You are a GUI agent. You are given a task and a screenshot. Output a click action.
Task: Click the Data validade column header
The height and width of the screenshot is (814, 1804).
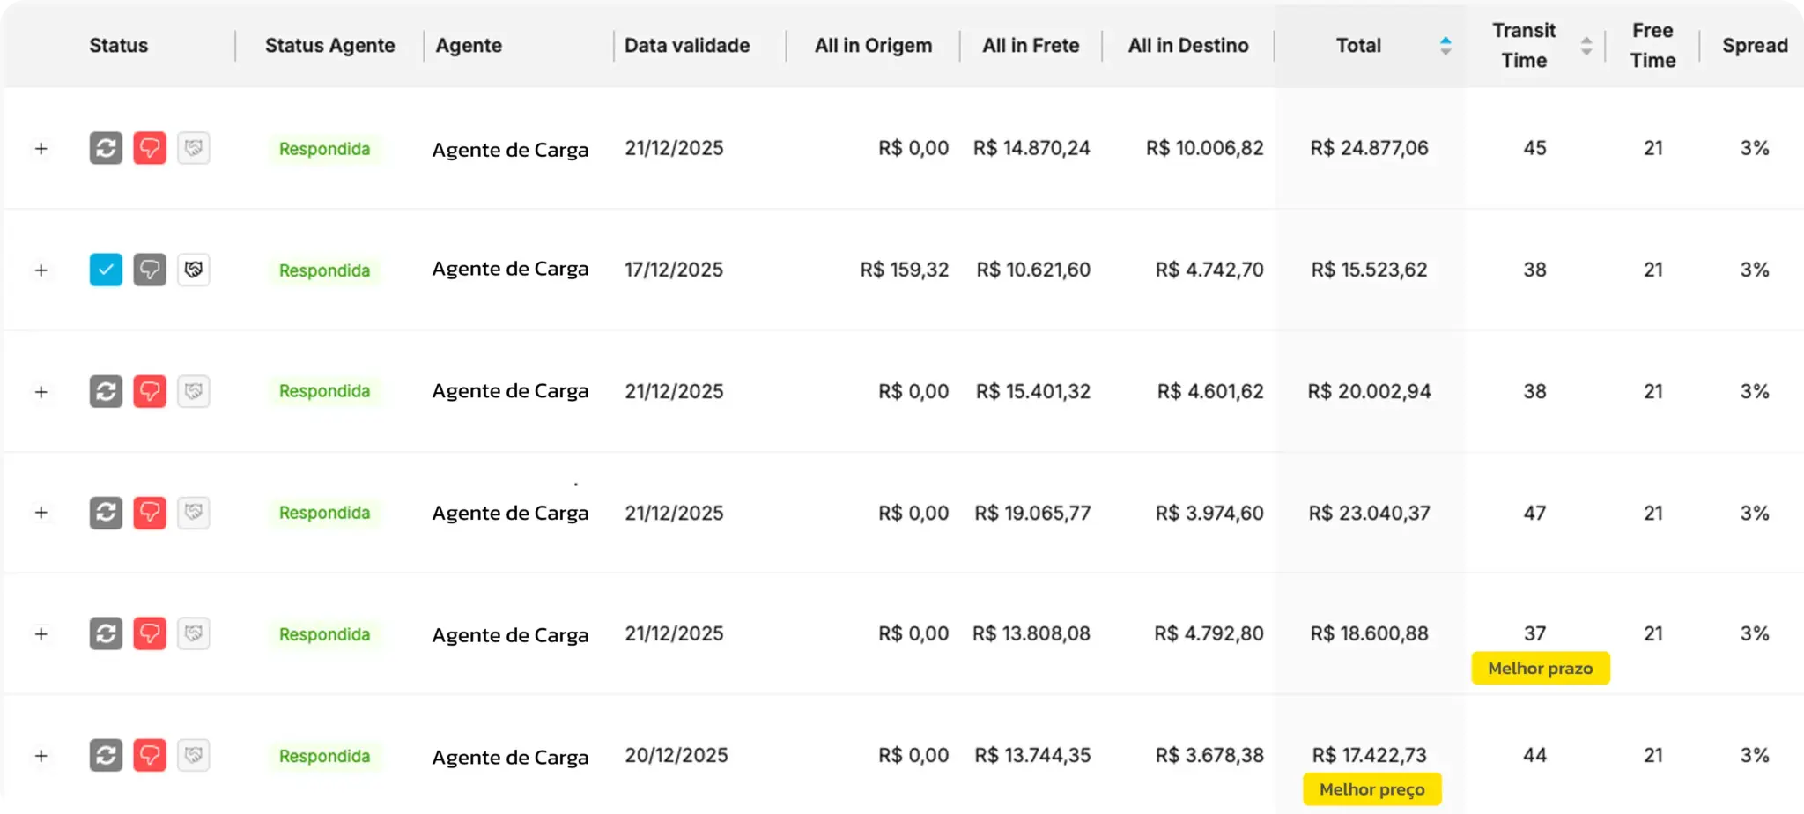(x=687, y=46)
